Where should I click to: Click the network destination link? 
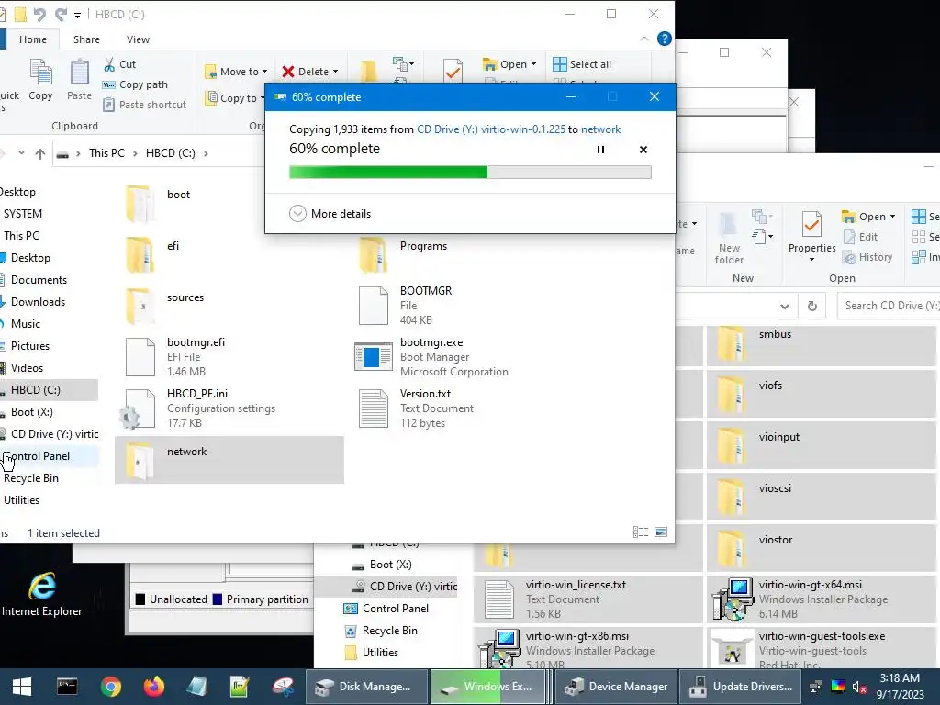600,129
